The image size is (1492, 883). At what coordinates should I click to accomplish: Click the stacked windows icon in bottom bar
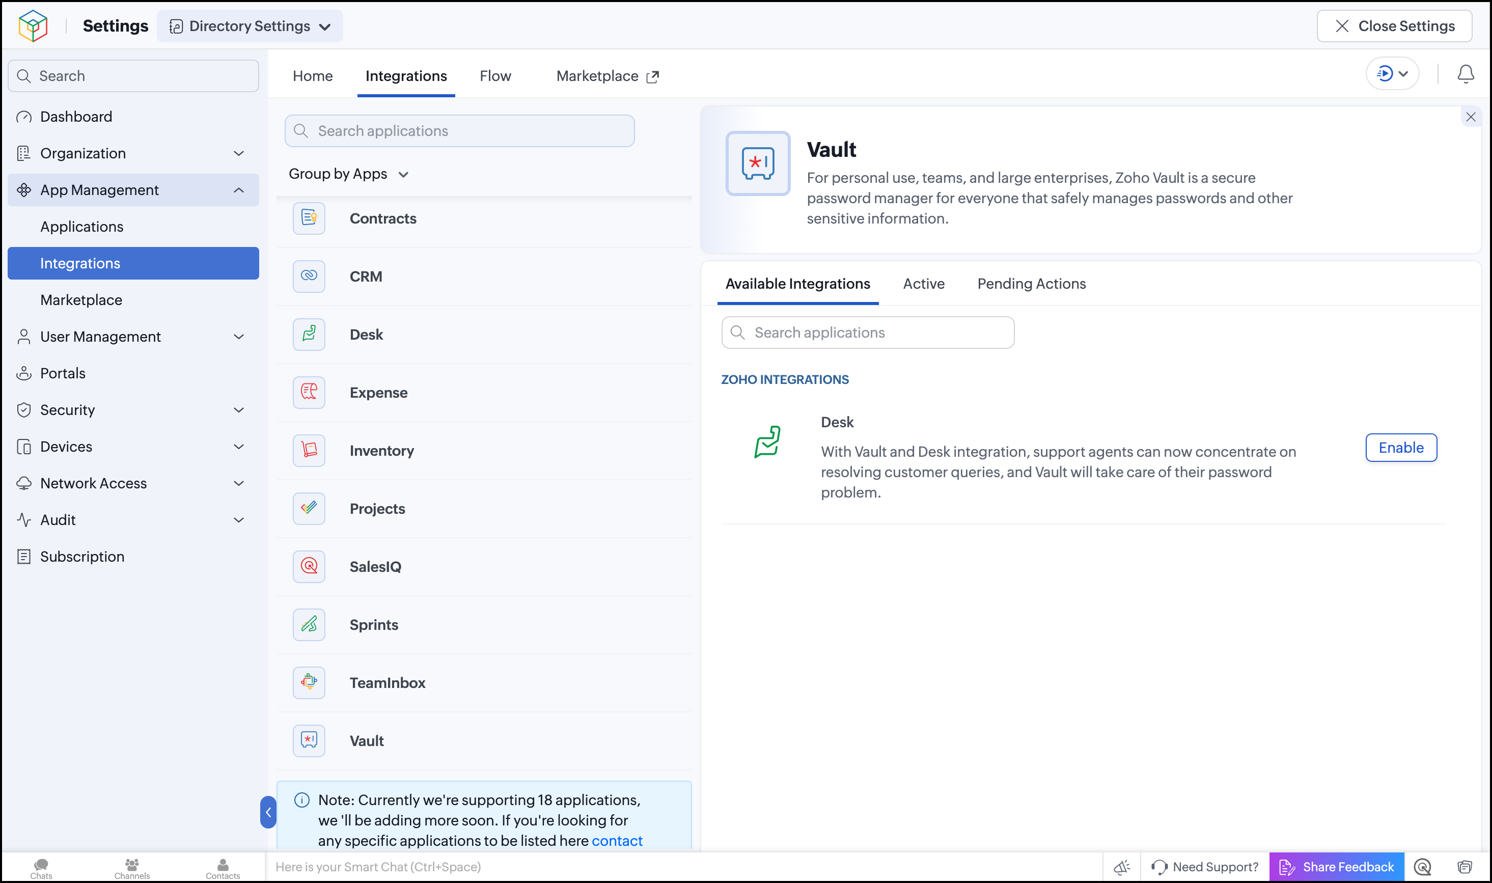pyautogui.click(x=1464, y=867)
